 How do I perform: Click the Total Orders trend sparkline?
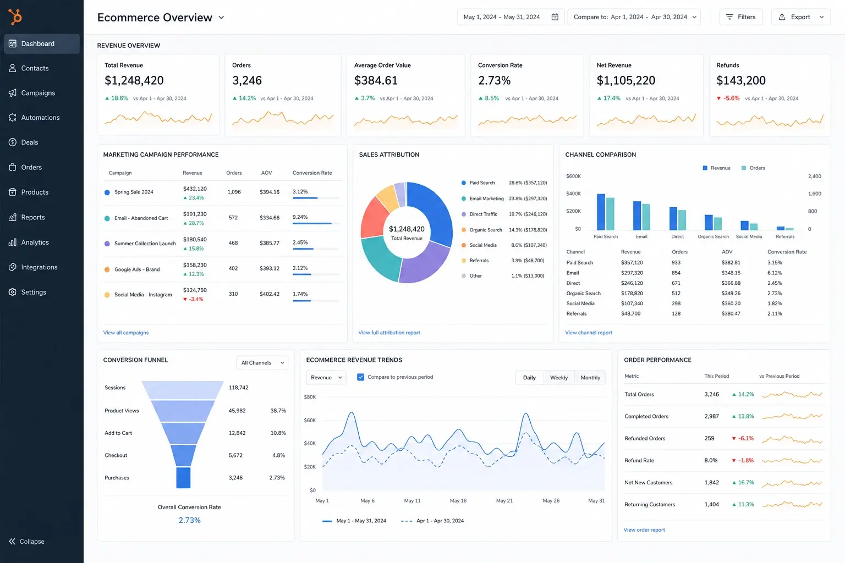[792, 394]
